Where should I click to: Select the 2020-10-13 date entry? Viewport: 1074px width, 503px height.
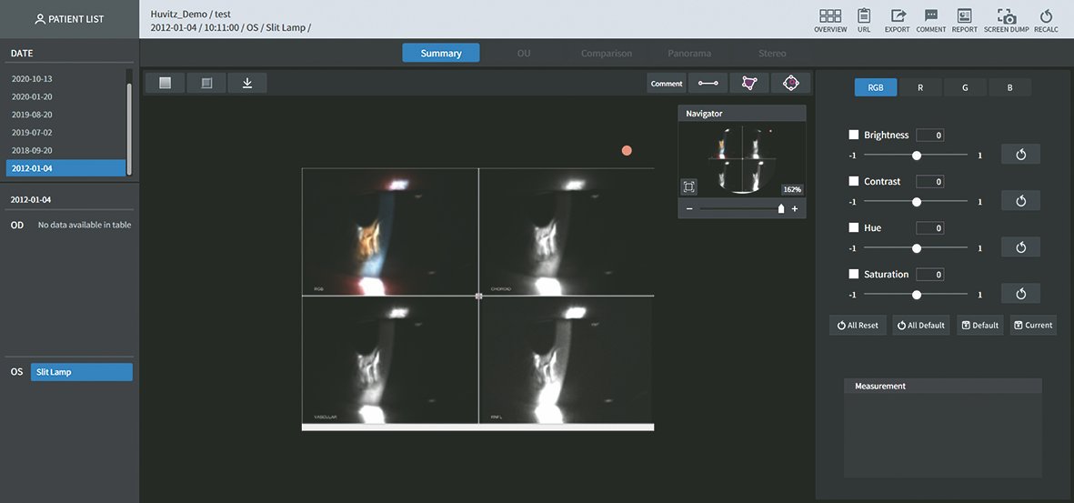point(32,79)
